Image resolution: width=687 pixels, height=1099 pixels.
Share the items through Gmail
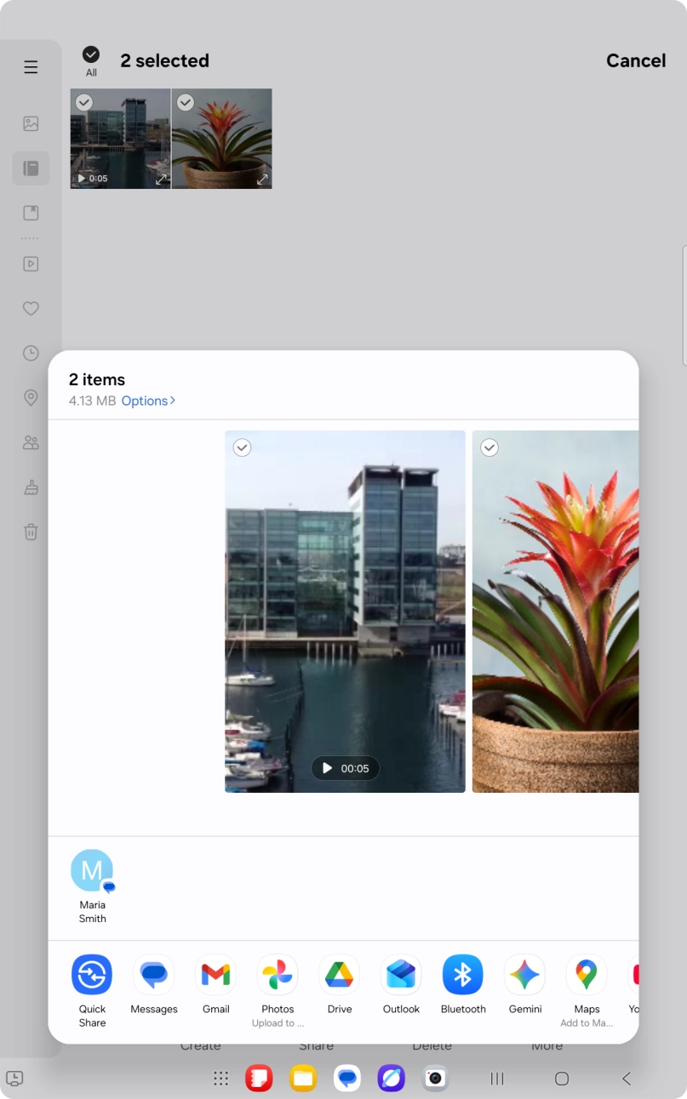[215, 975]
